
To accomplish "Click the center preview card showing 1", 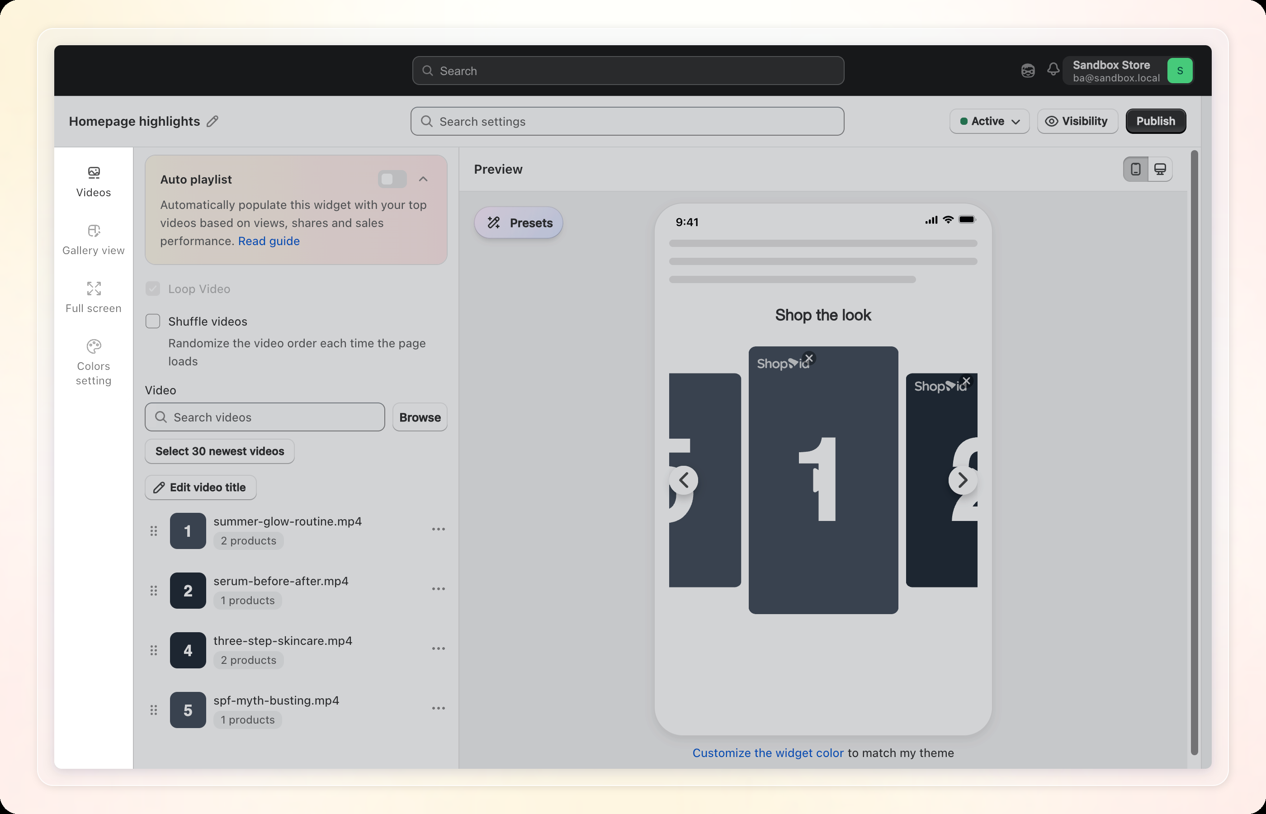I will point(823,480).
